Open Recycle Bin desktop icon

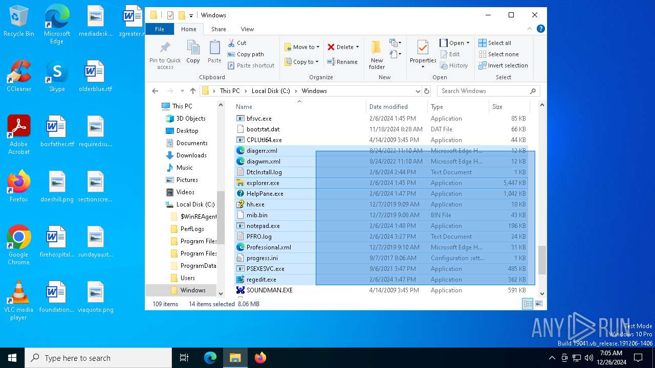click(x=19, y=21)
